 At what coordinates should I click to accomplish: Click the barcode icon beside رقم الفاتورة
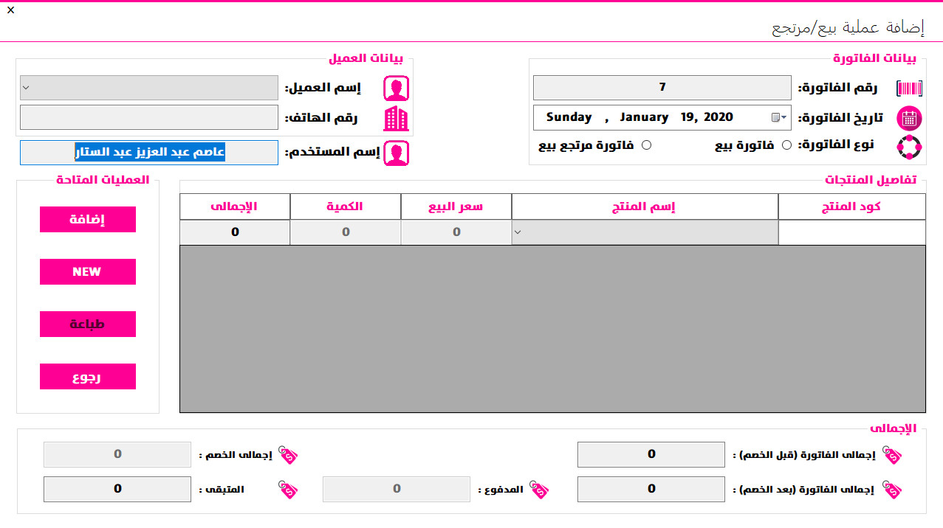tap(910, 88)
